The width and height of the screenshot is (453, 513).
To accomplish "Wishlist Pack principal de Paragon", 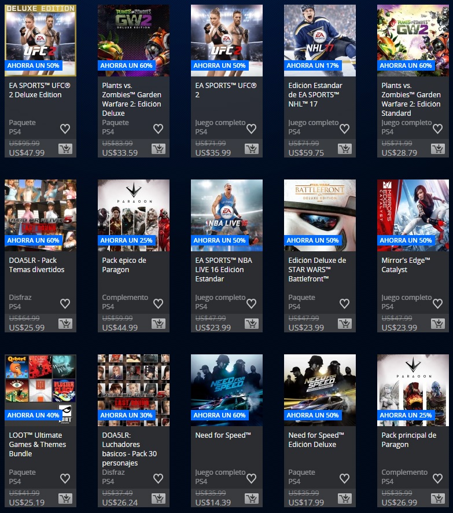I will 438,478.
